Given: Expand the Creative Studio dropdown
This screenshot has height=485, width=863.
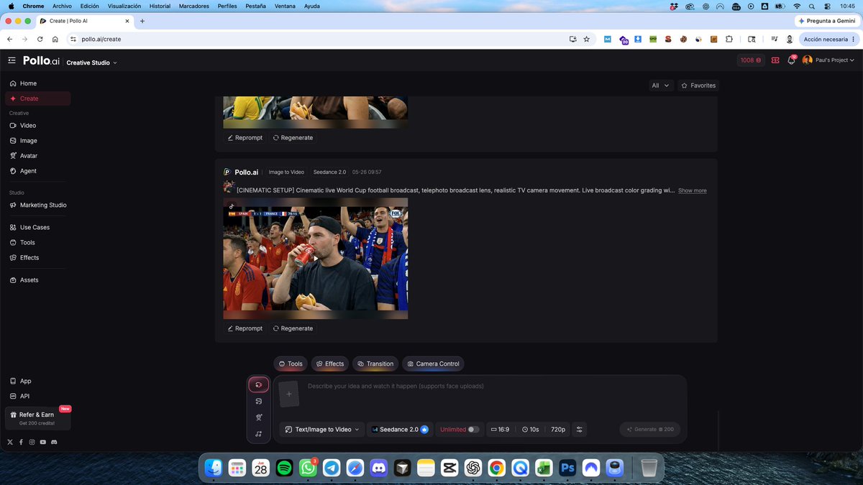Looking at the screenshot, I should point(91,63).
